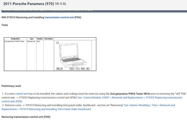Click the 'Number' table header
Screen dimensions: 187x121
[40, 39]
